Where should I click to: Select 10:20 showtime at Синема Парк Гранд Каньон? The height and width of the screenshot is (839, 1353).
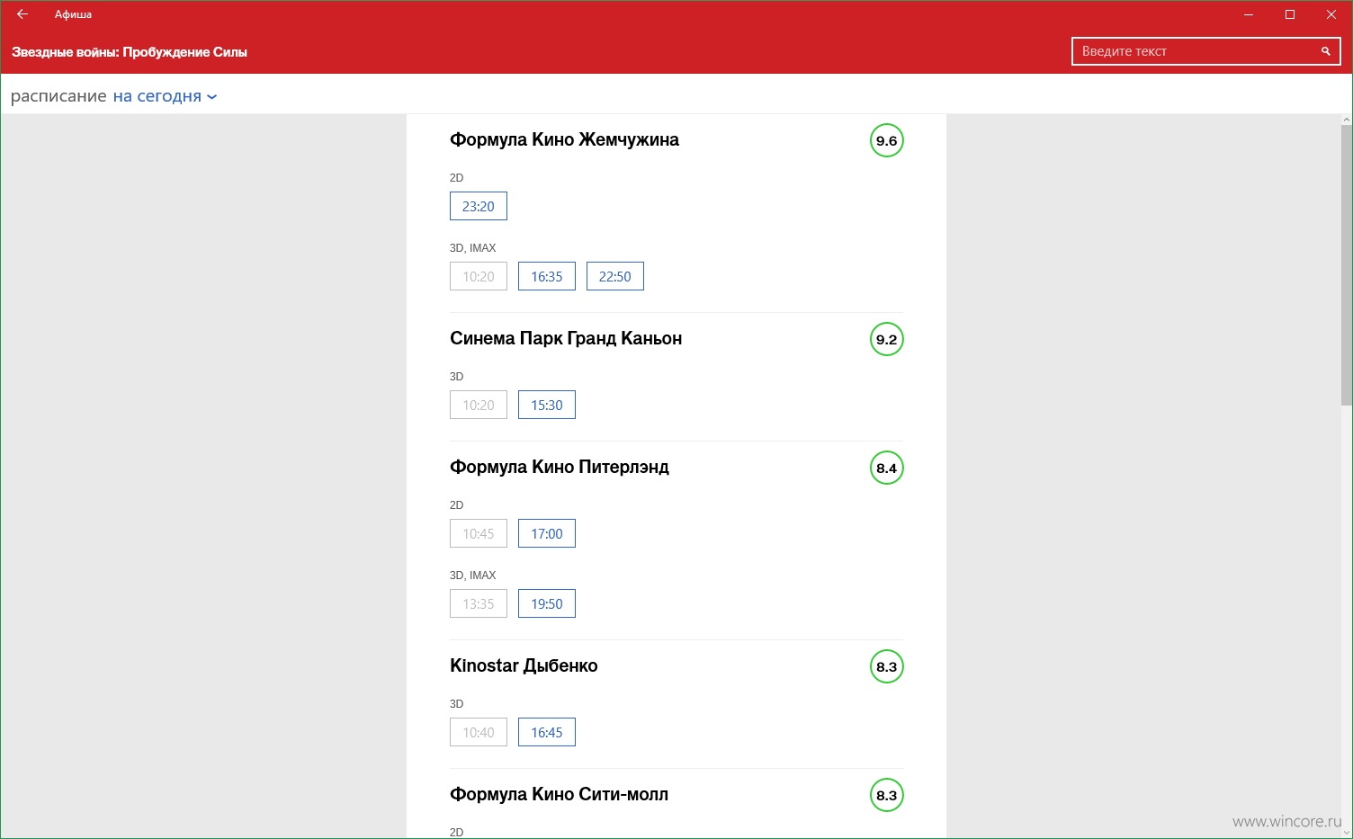[x=479, y=405]
